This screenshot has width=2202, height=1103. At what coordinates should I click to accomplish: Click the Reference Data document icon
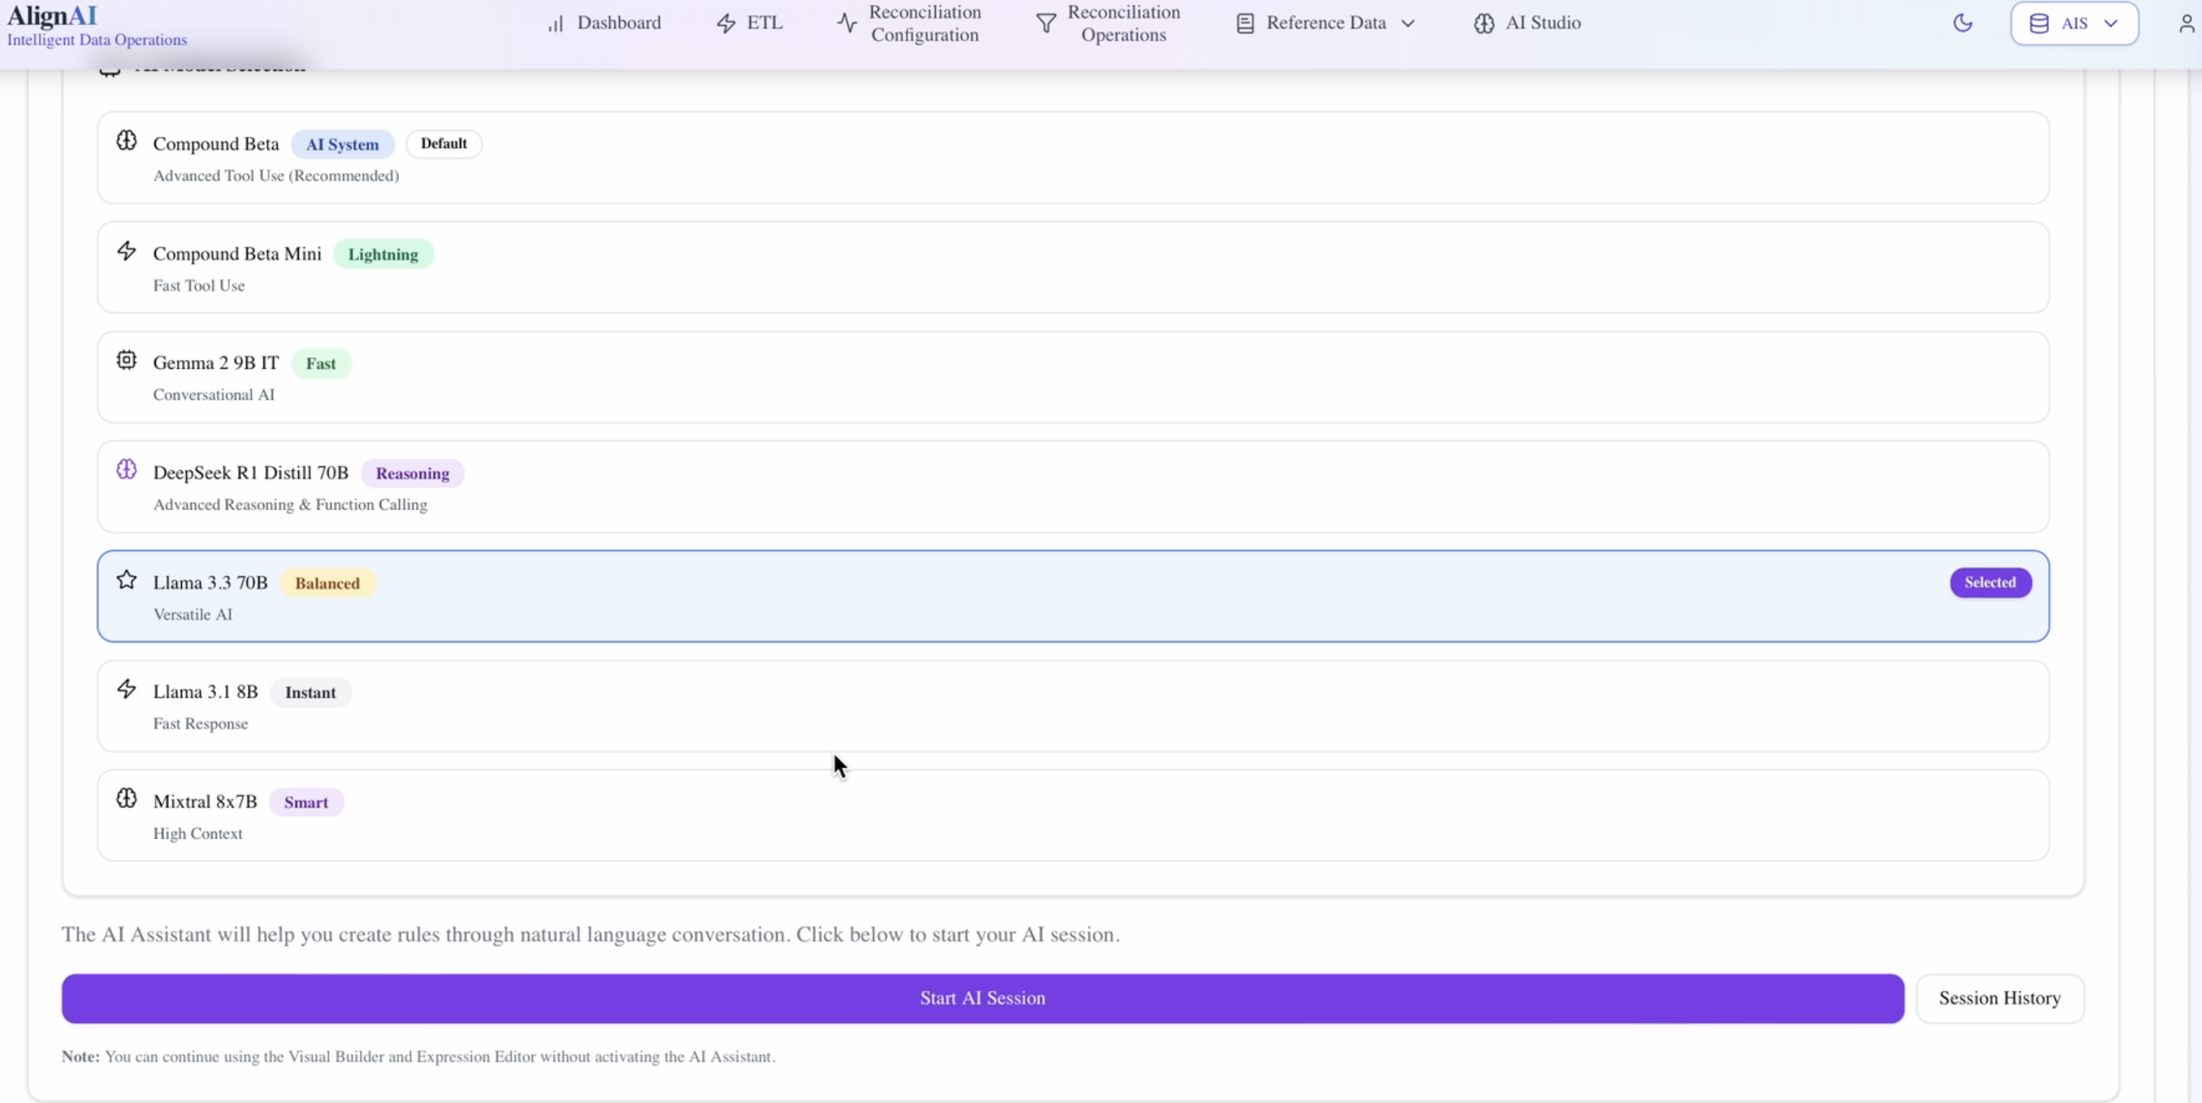[1245, 23]
